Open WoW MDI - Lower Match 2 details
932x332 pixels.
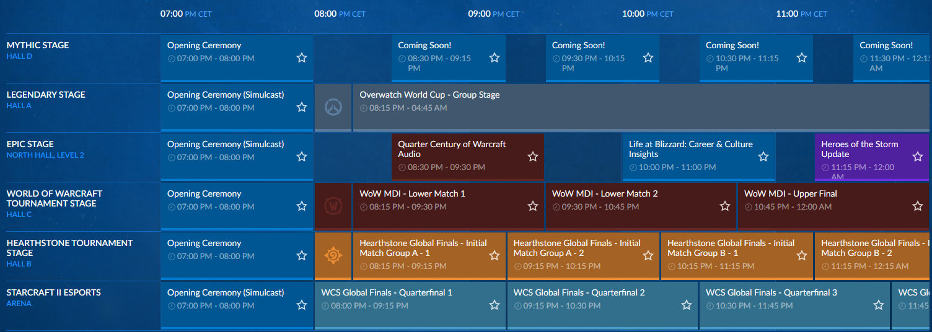[x=605, y=194]
